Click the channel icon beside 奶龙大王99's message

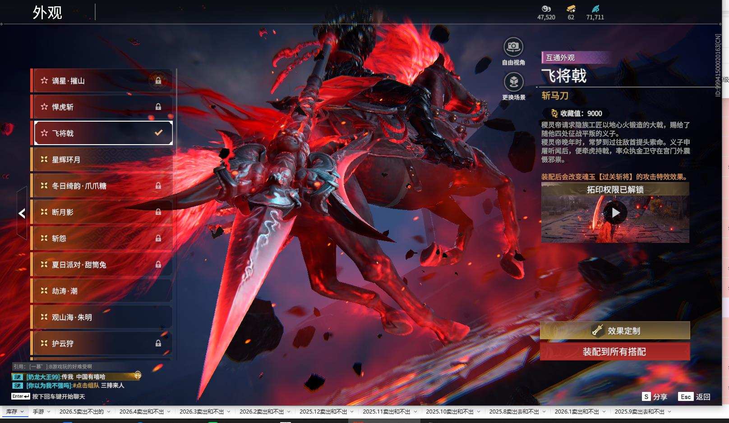tap(18, 377)
